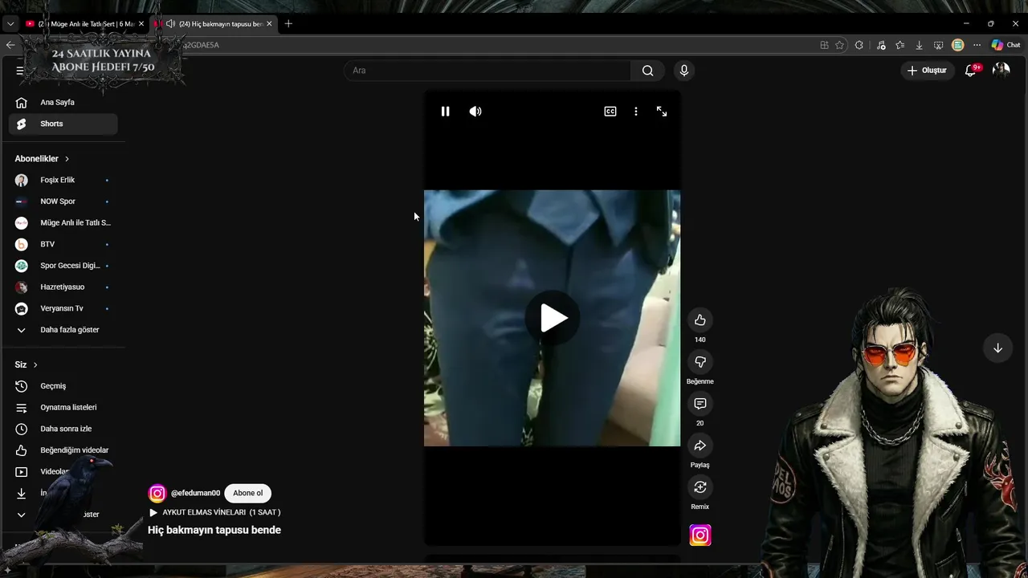Open Spor Gecesi Digi subscription
The height and width of the screenshot is (578, 1028).
click(x=63, y=266)
